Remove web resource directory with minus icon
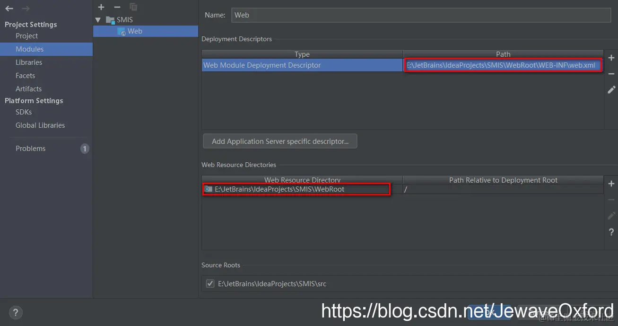 coord(611,200)
